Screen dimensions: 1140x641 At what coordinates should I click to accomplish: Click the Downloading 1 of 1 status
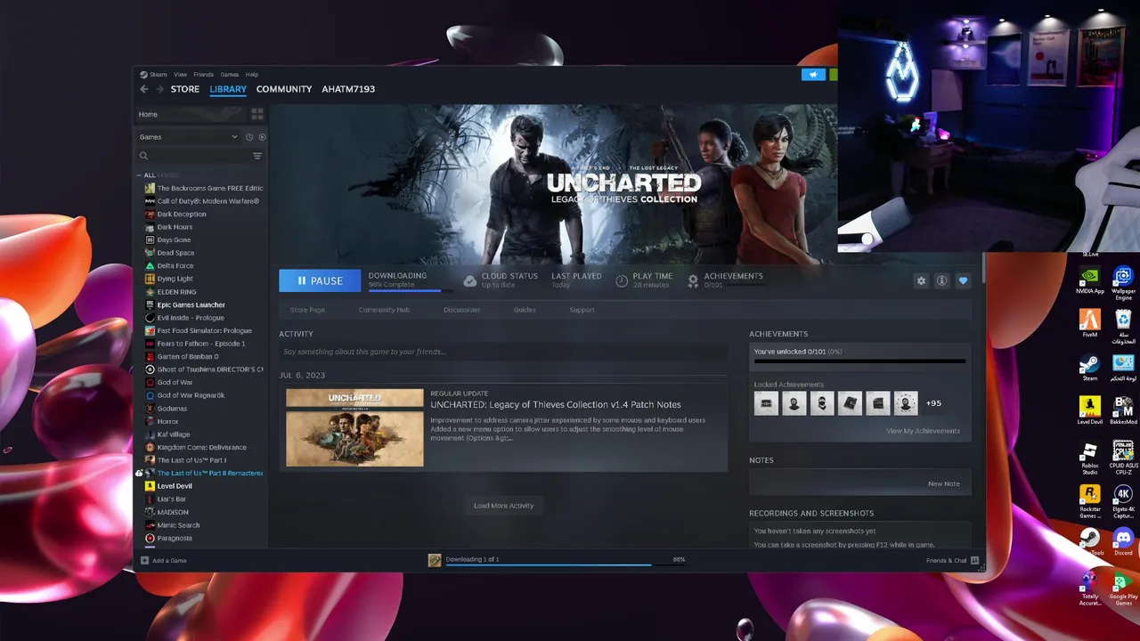pos(472,559)
